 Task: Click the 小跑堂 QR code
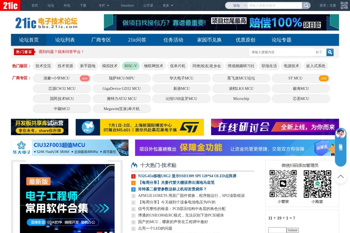317,184
